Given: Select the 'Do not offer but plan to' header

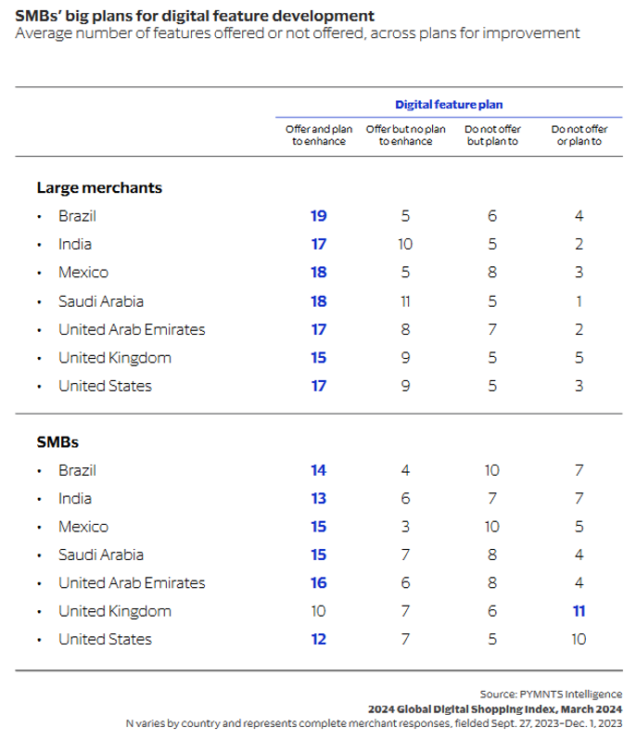Looking at the screenshot, I should (x=491, y=135).
